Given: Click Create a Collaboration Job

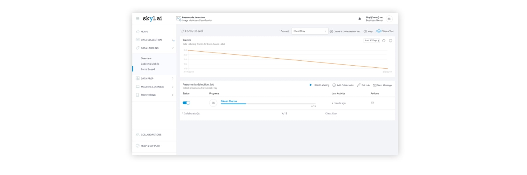Looking at the screenshot, I should point(345,32).
